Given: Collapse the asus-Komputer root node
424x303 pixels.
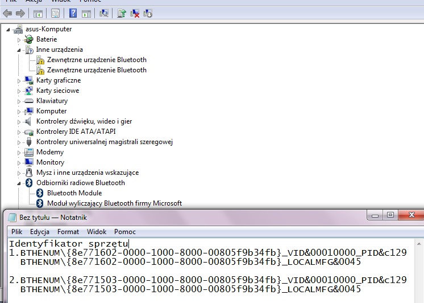Looking at the screenshot, I should click(x=8, y=29).
